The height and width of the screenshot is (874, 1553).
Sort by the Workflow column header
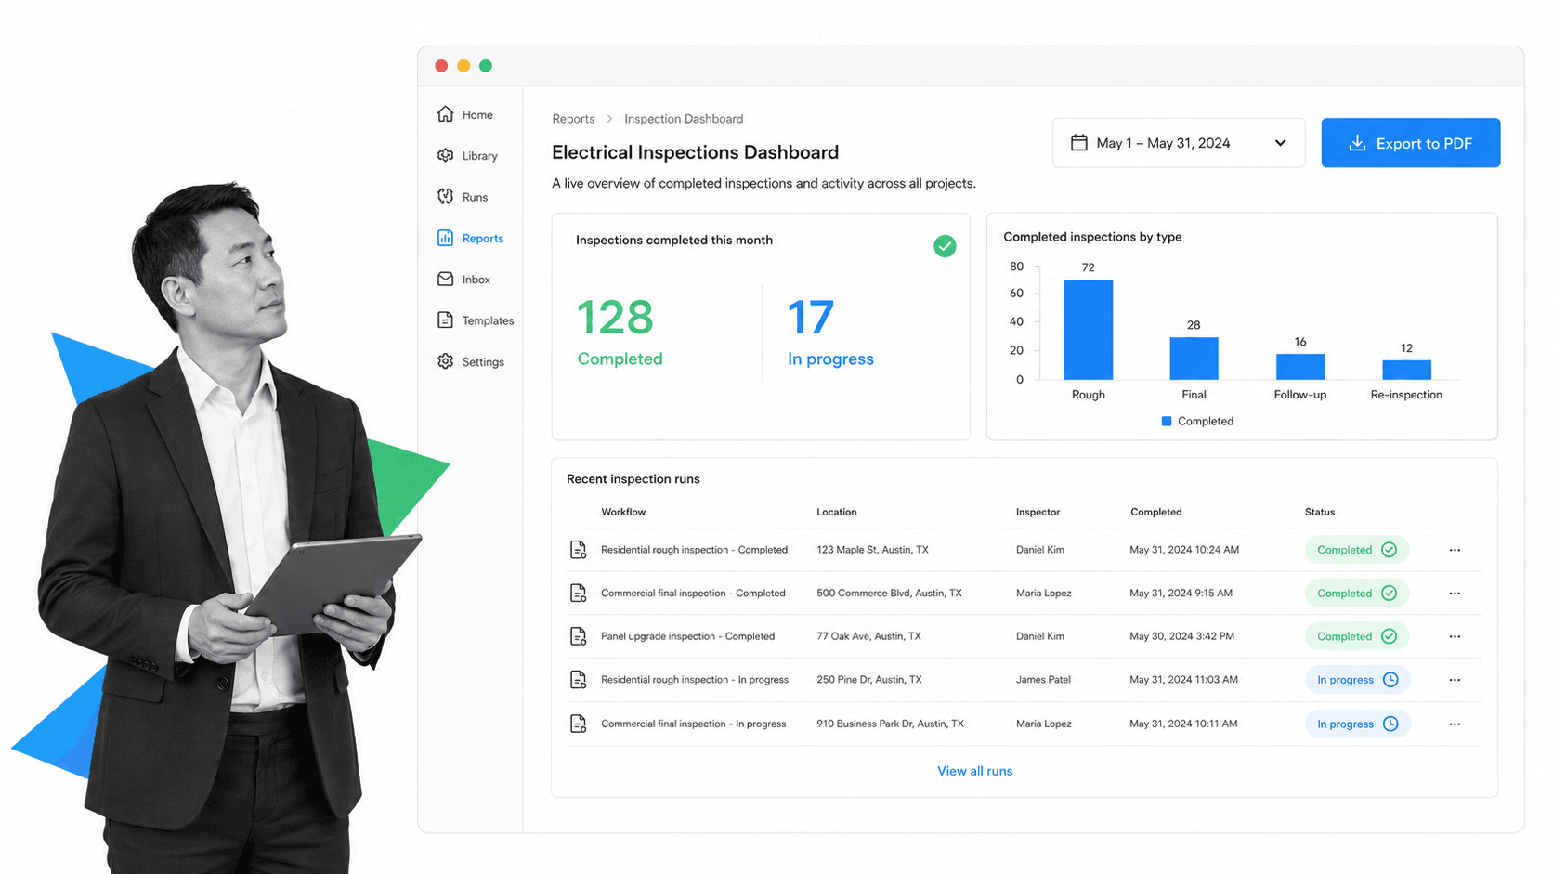623,512
